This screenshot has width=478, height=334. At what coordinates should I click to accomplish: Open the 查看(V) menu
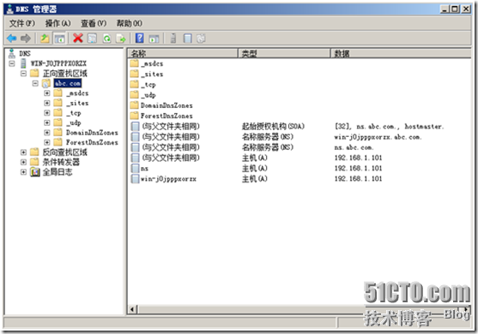[x=94, y=23]
